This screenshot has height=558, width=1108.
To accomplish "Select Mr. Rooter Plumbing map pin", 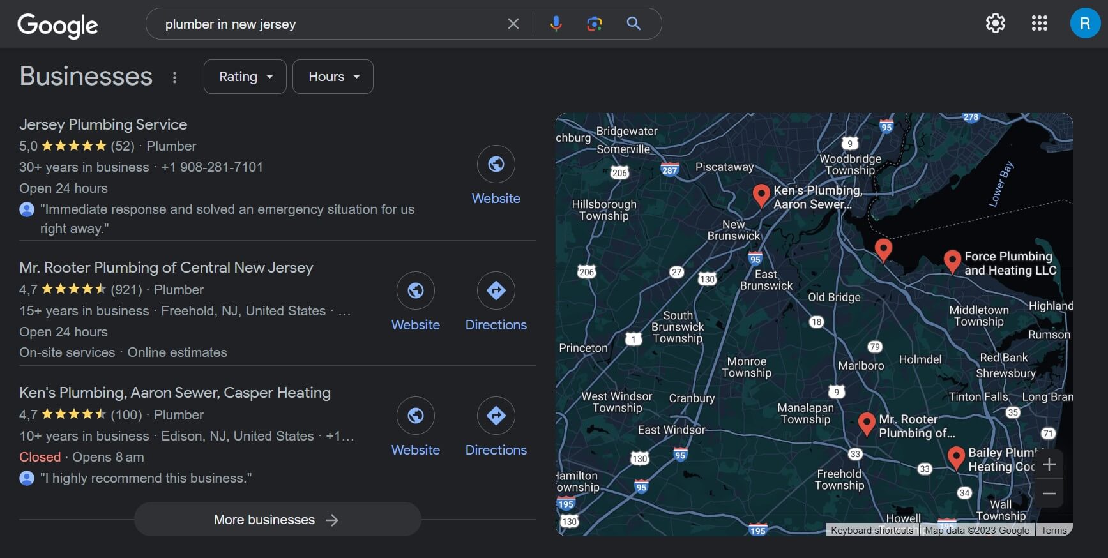I will coord(867,424).
